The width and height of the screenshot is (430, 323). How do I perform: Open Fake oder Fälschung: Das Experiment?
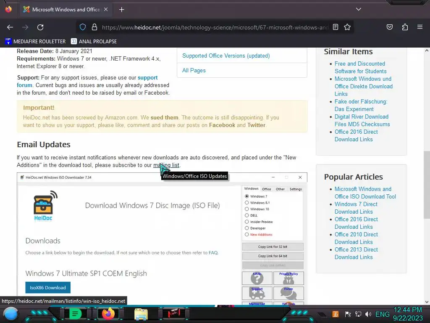361,105
